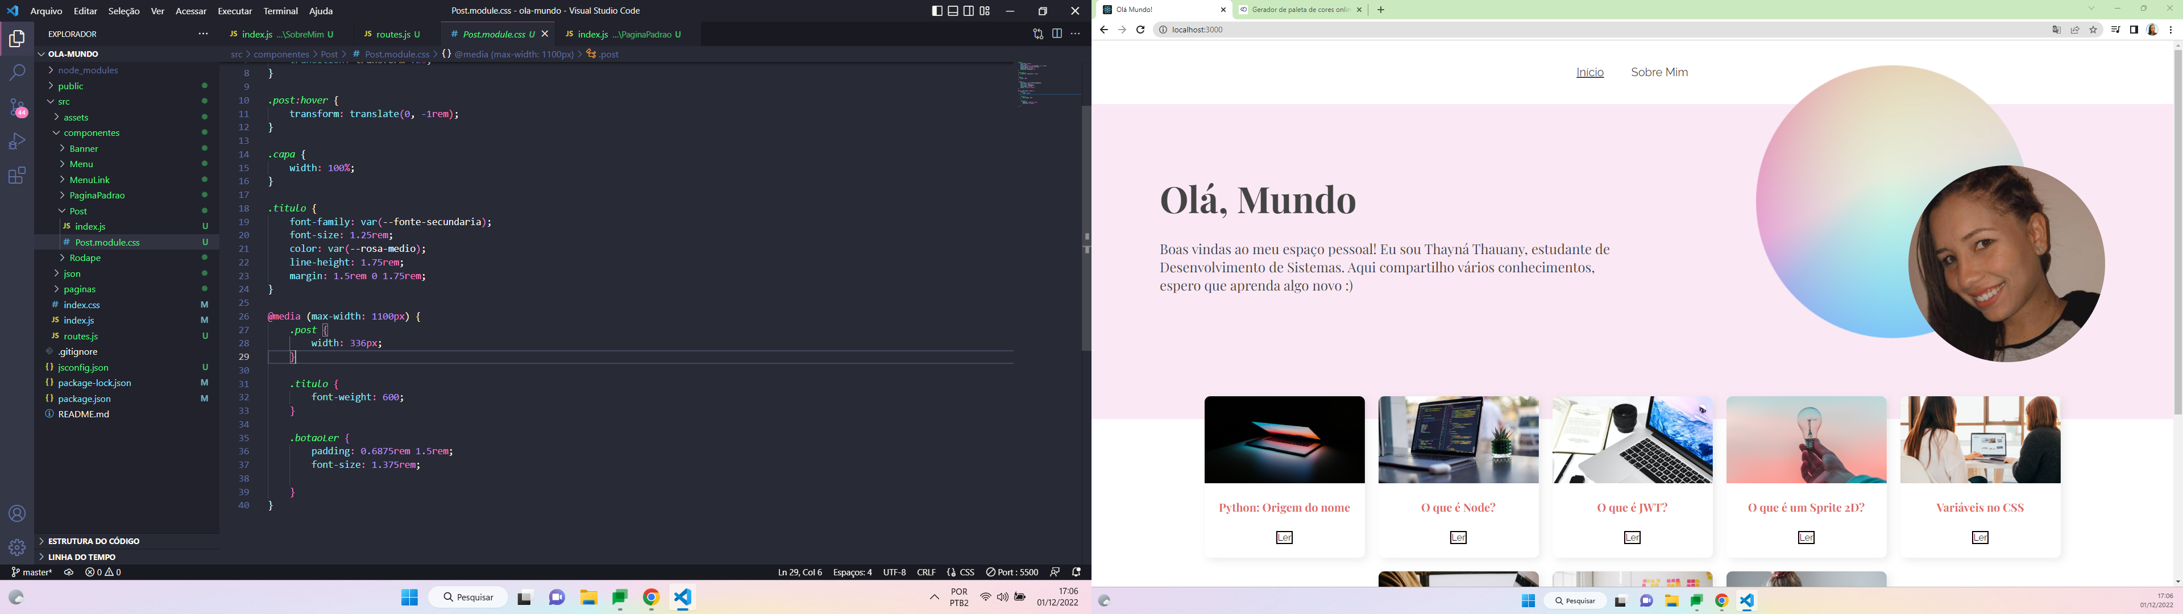Toggle Chrome side panel icon
The height and width of the screenshot is (614, 2183).
(2134, 30)
